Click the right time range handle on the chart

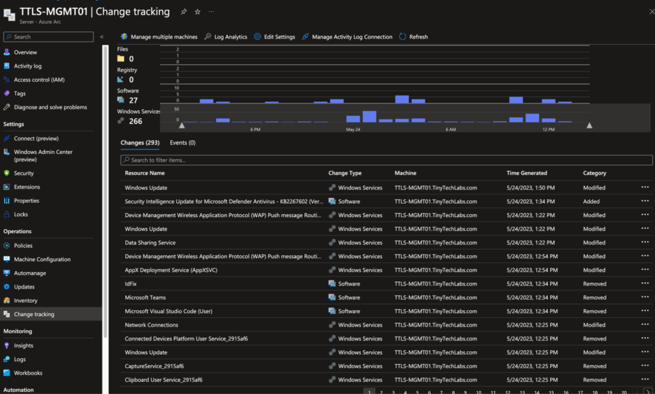pyautogui.click(x=589, y=125)
